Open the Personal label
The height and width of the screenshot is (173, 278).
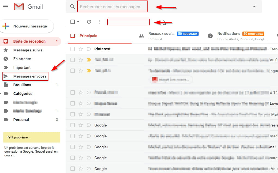tap(21, 120)
